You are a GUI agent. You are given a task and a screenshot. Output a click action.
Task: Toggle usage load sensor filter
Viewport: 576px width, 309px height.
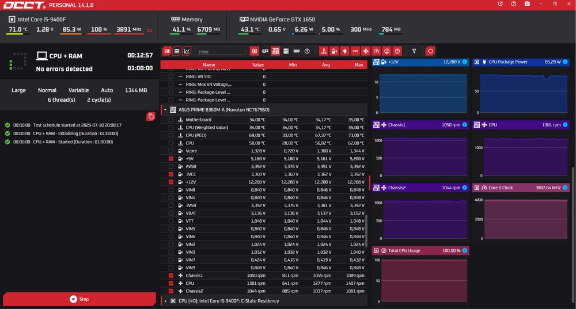(x=386, y=51)
